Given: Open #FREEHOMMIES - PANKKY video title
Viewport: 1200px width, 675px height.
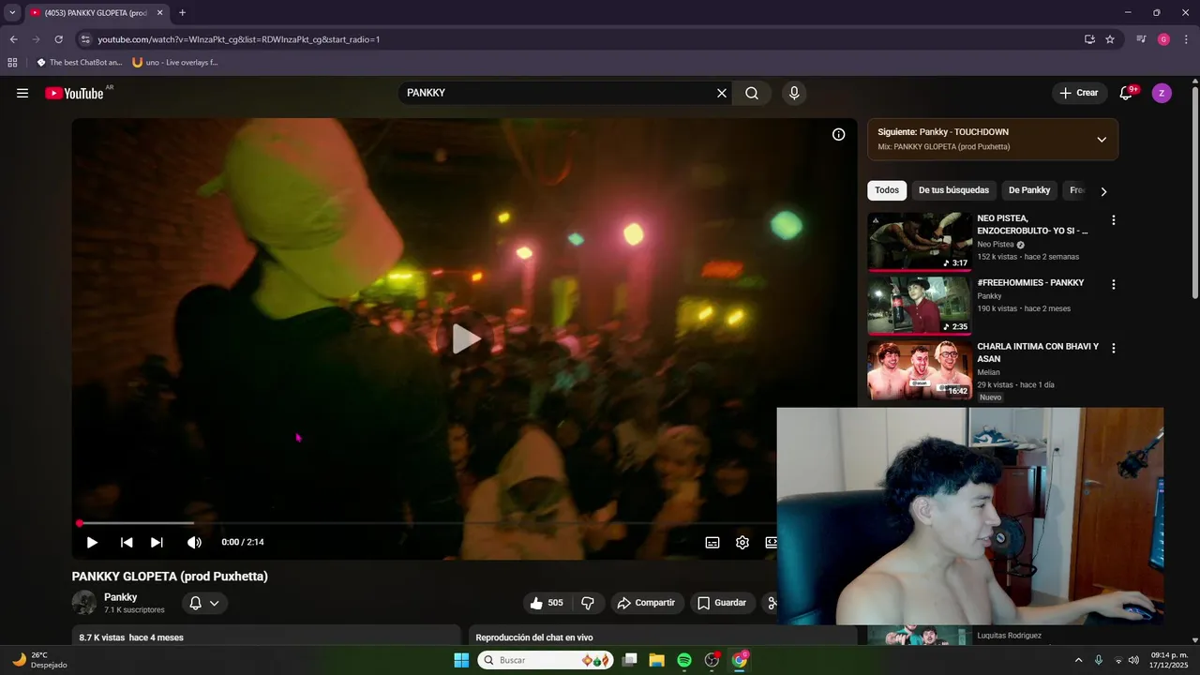Looking at the screenshot, I should [1030, 283].
